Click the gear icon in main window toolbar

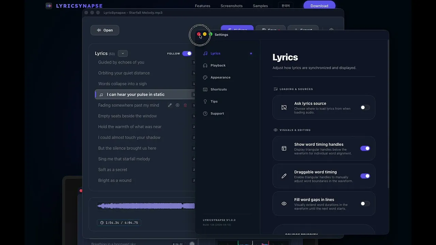331,30
